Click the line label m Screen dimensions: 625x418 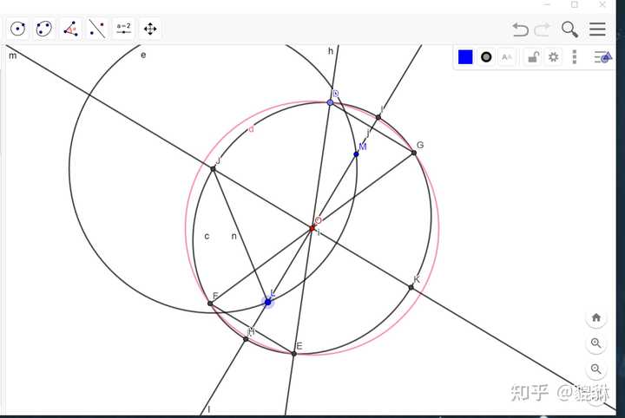point(13,56)
